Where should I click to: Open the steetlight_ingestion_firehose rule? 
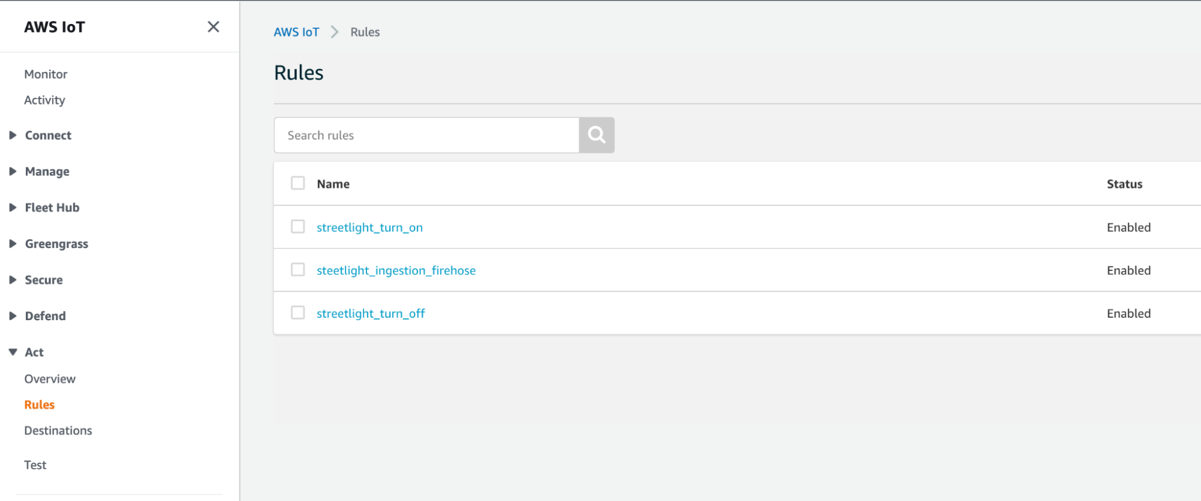tap(396, 271)
